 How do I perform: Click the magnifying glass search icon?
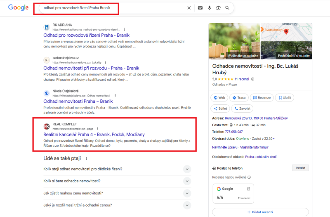click(227, 8)
